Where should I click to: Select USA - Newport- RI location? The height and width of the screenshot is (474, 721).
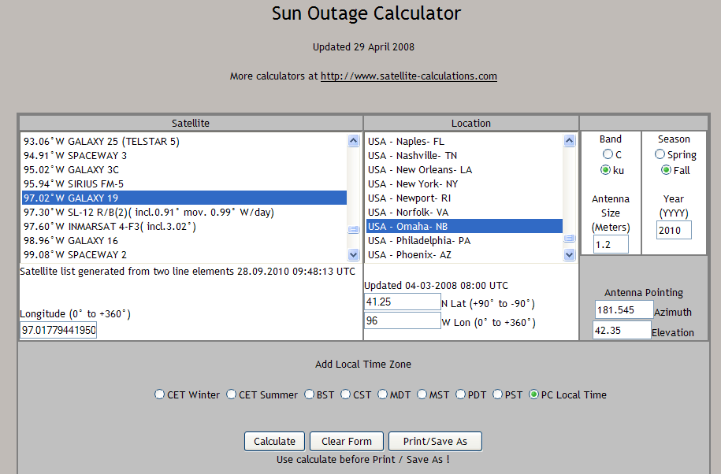coord(464,198)
